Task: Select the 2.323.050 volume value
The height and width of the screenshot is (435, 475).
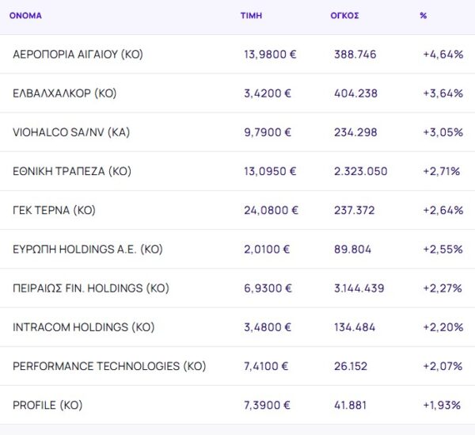Action: tap(361, 171)
